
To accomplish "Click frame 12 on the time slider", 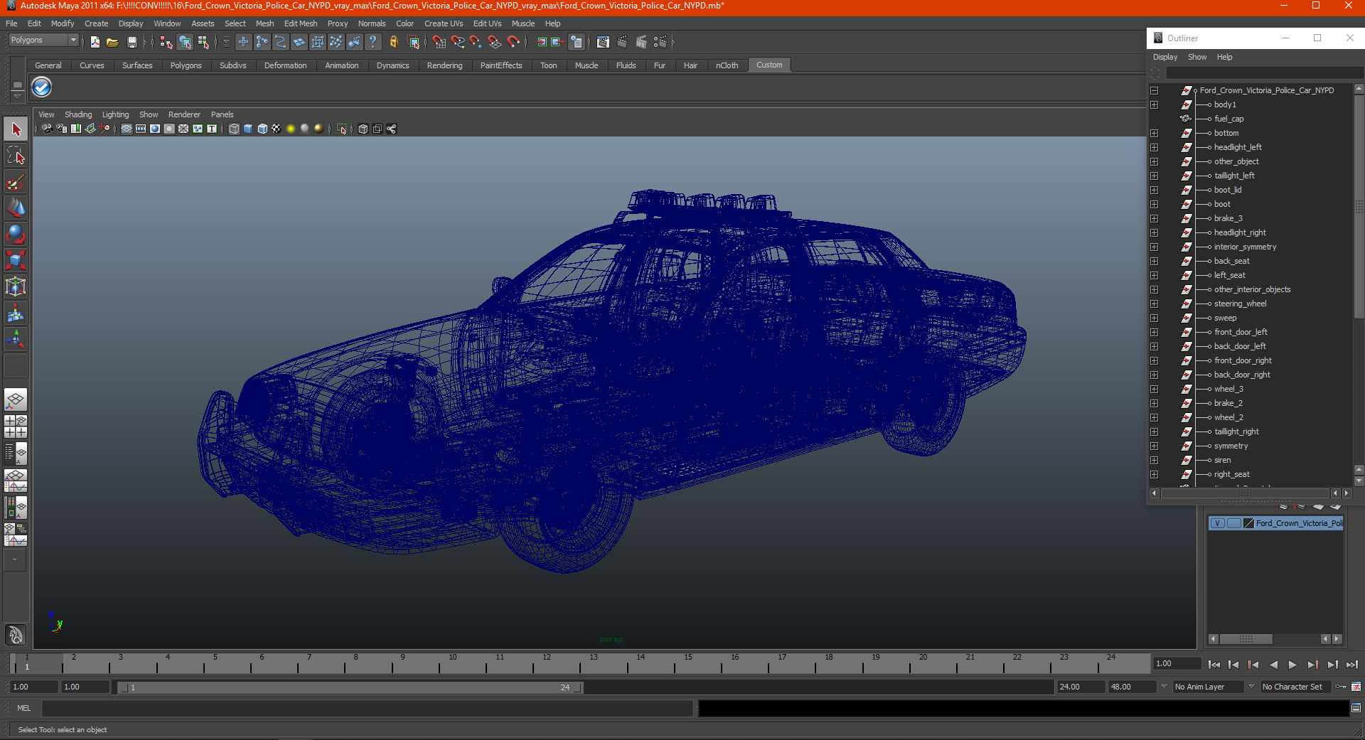I will 545,663.
